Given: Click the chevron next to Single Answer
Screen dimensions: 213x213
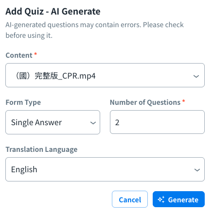Looking at the screenshot, I should pyautogui.click(x=93, y=123).
